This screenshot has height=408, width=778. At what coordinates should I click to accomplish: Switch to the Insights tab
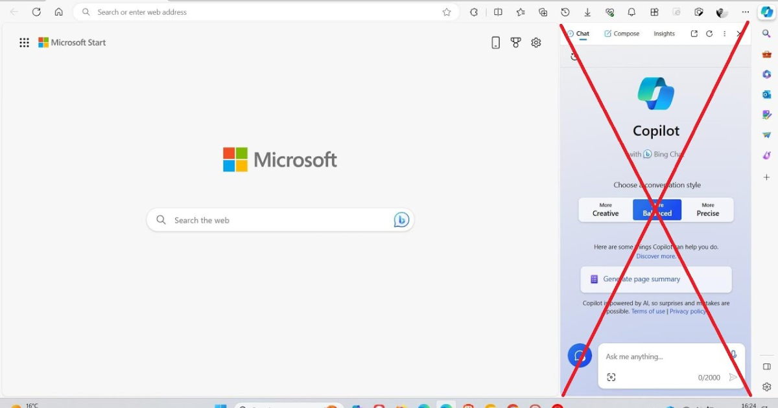click(664, 34)
